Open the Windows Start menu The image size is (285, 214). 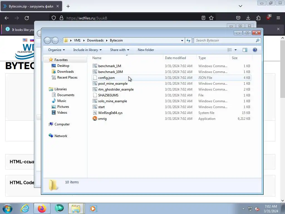click(x=8, y=208)
